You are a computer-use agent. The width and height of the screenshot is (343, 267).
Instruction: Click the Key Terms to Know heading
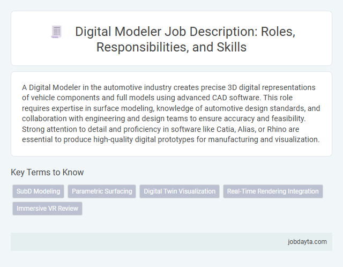47,172
